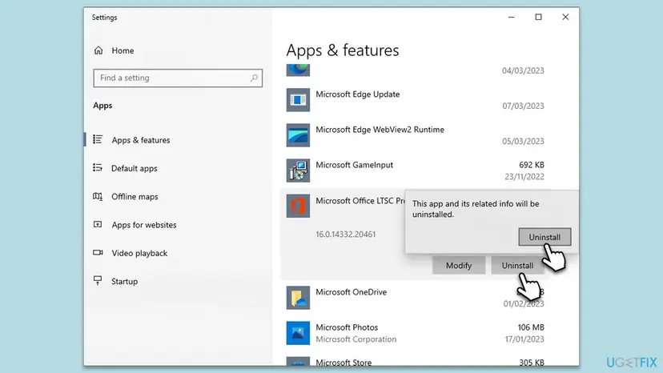Select Apps & features menu item
The height and width of the screenshot is (373, 663).
(141, 140)
